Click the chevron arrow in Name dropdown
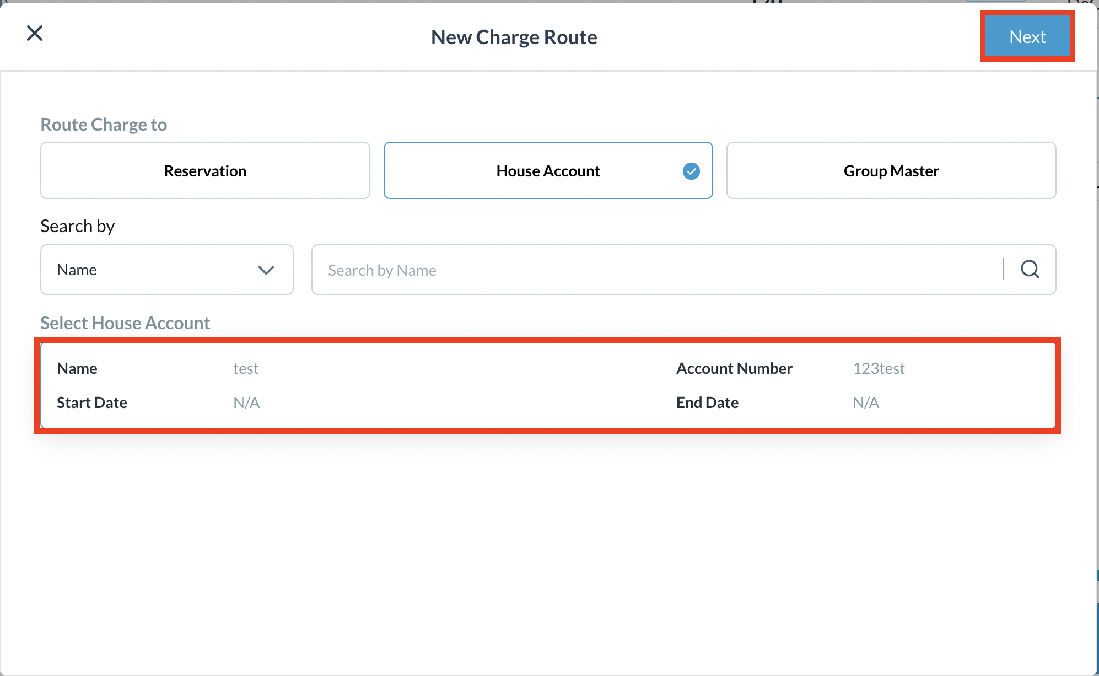This screenshot has height=676, width=1099. (x=266, y=270)
